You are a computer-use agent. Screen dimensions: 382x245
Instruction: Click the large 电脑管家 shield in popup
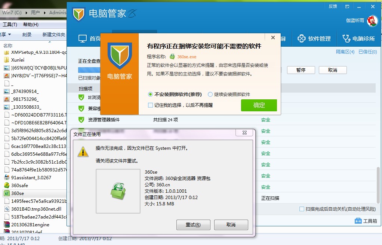(120, 56)
